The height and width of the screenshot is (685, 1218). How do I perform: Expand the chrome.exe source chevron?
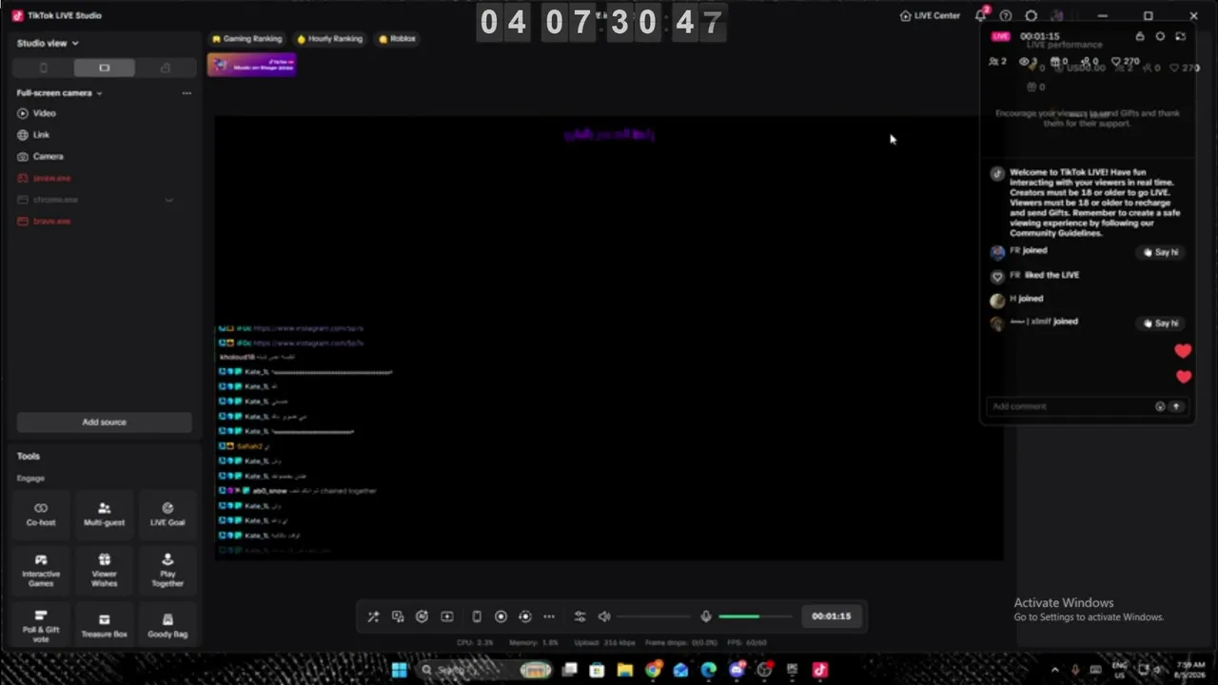pyautogui.click(x=169, y=200)
